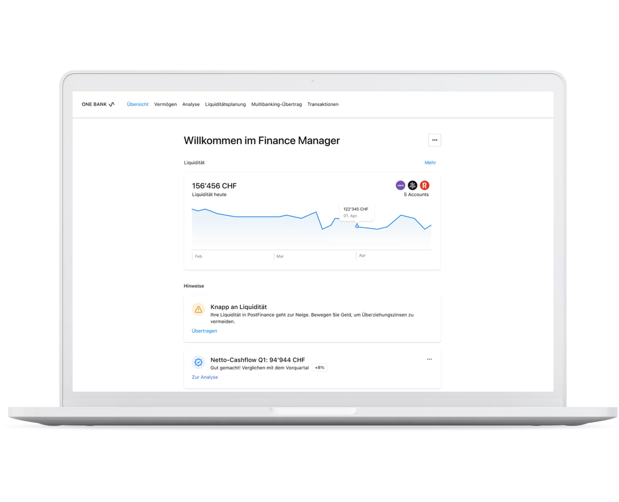Click the orange liquidity warning icon
619x502 pixels.
tap(198, 309)
